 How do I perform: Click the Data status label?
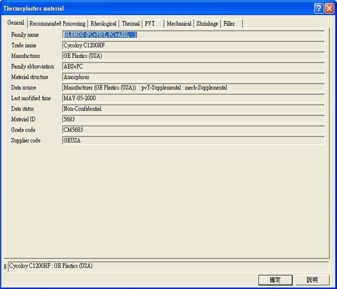[x=23, y=109]
